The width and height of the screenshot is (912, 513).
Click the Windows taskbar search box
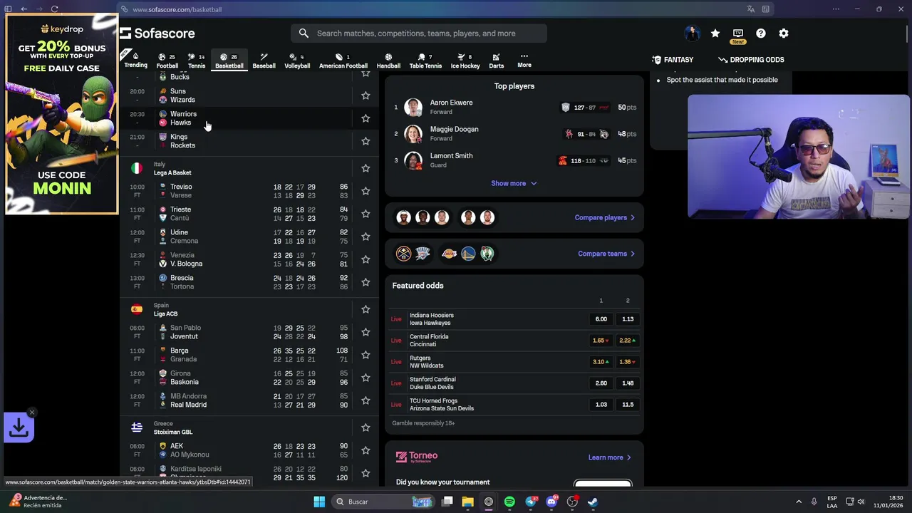[383, 502]
